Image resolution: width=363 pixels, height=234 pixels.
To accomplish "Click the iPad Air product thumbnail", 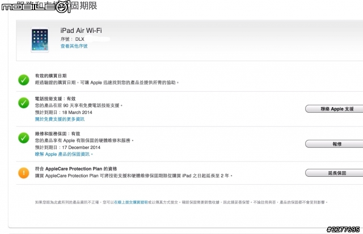I will click(x=40, y=40).
